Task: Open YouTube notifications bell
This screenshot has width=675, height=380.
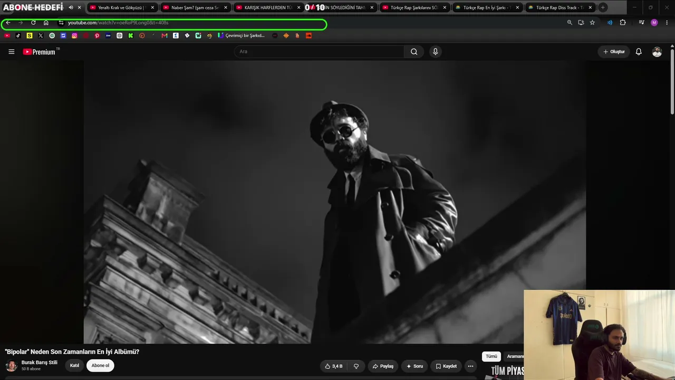Action: click(639, 52)
